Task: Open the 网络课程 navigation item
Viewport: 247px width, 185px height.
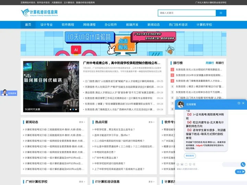Action: click(89, 25)
